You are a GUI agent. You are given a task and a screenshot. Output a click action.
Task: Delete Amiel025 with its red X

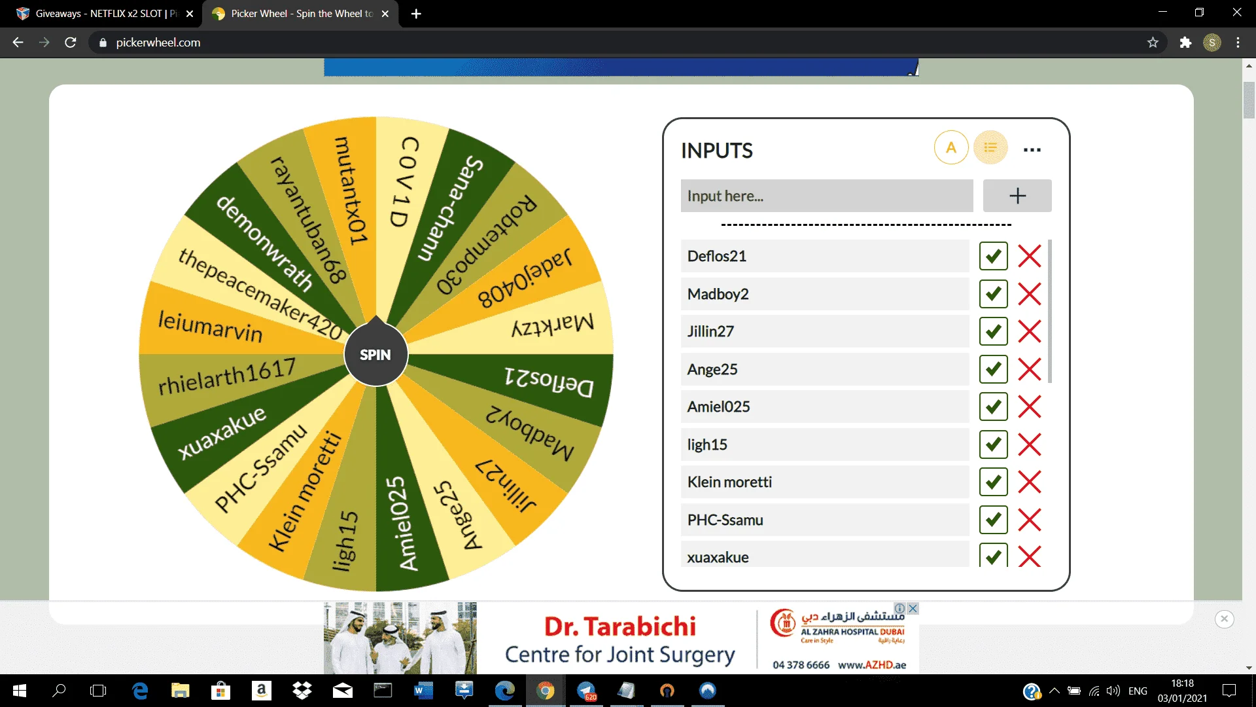point(1029,407)
